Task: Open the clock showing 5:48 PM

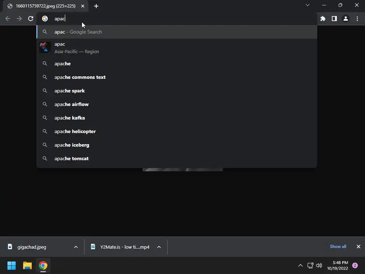Action: [x=338, y=265]
